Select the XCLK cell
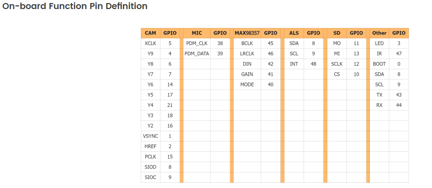The image size is (432, 188). (x=150, y=43)
